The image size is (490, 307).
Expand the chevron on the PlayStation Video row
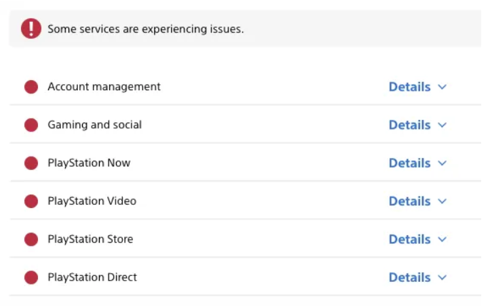click(x=442, y=201)
